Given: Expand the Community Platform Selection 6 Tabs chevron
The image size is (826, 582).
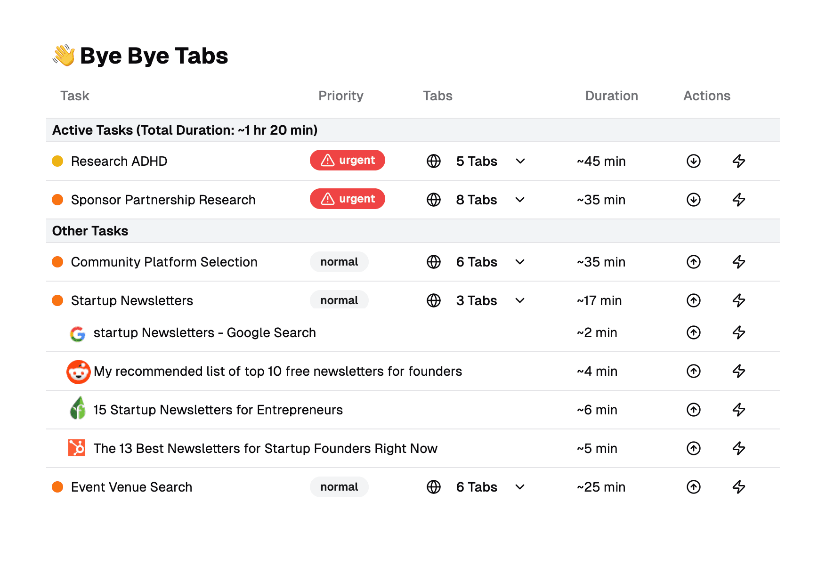Looking at the screenshot, I should [x=520, y=262].
